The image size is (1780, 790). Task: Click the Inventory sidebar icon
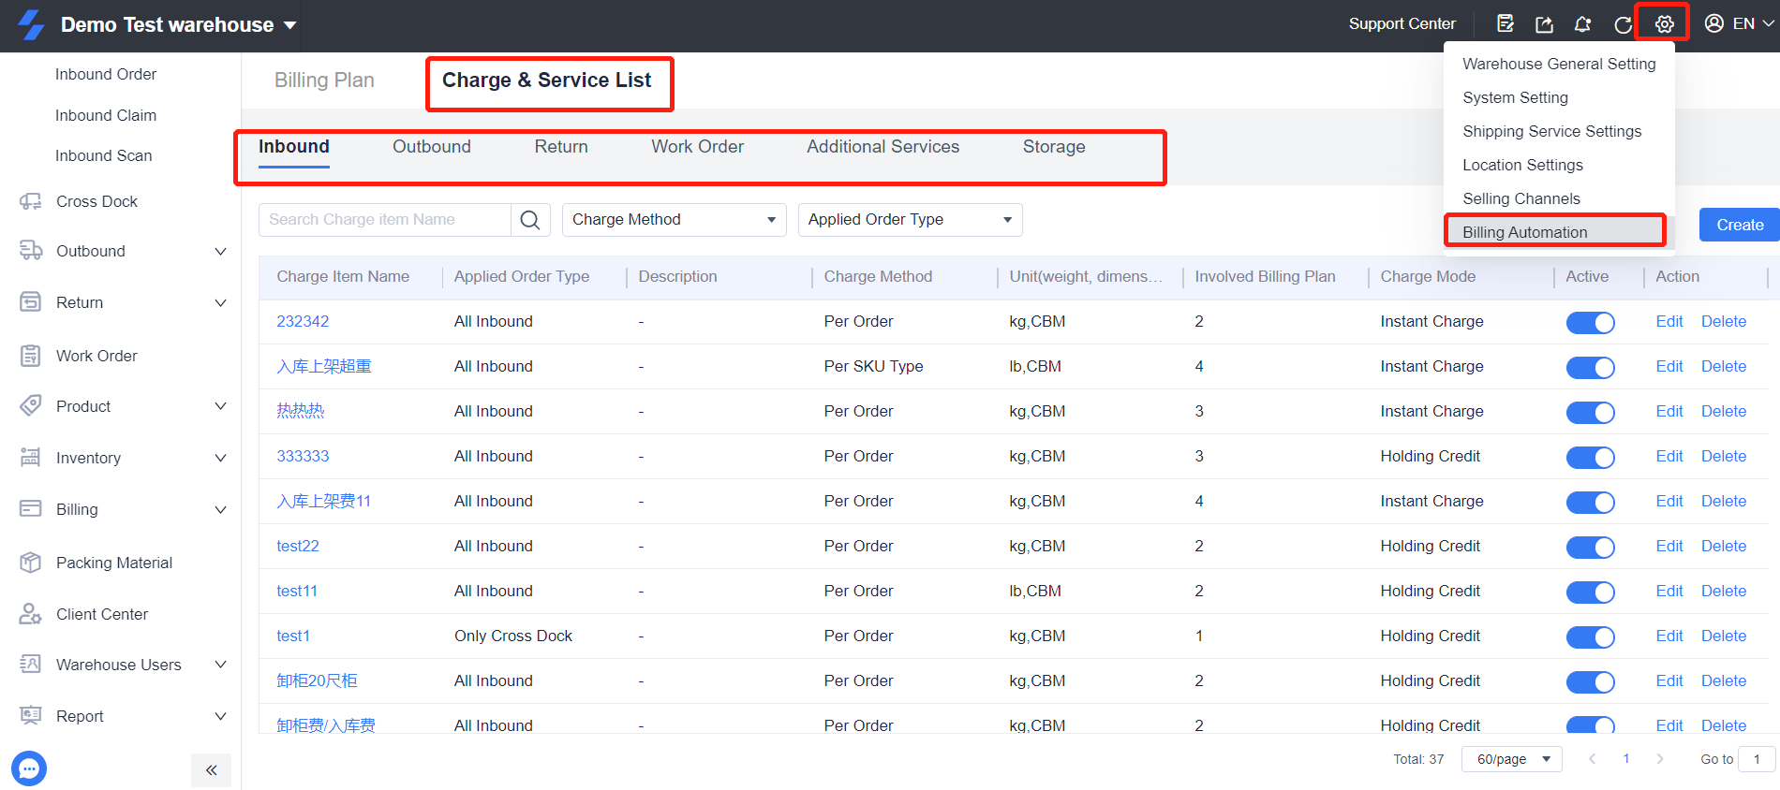[x=31, y=458]
